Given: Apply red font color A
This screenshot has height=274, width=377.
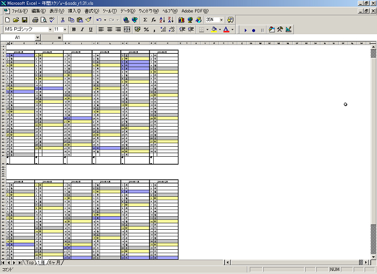Looking at the screenshot, I should [226, 29].
